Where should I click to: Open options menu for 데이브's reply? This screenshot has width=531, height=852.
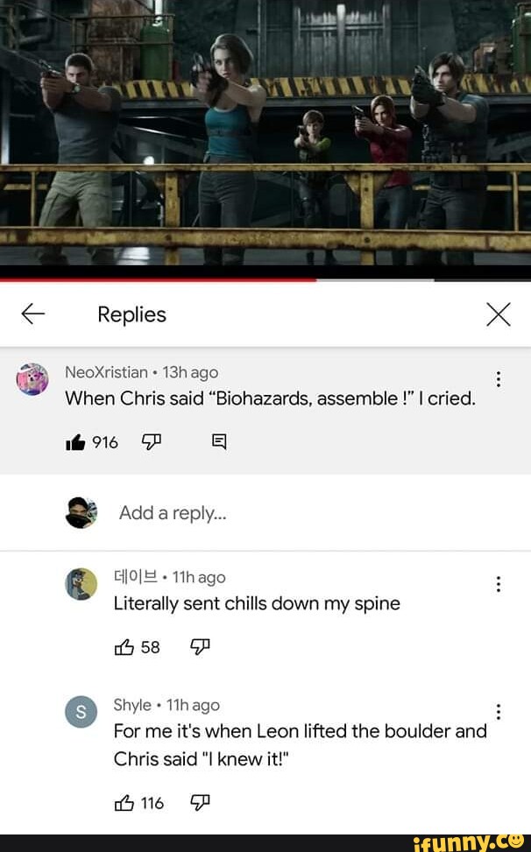[x=498, y=584]
